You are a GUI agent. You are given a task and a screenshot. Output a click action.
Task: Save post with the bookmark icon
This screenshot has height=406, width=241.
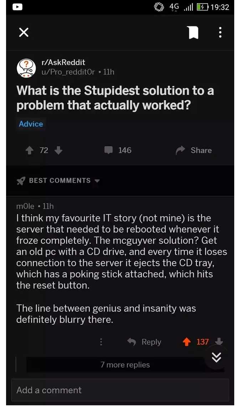point(193,32)
